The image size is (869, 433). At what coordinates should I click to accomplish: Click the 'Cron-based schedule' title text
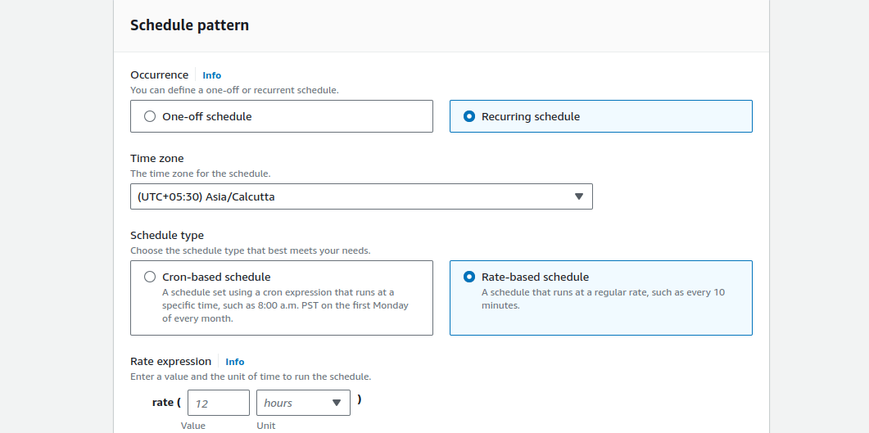[x=216, y=277]
